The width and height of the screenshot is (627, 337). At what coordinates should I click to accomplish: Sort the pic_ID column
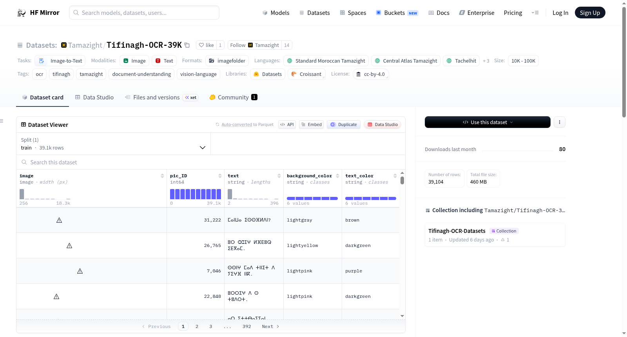click(220, 176)
